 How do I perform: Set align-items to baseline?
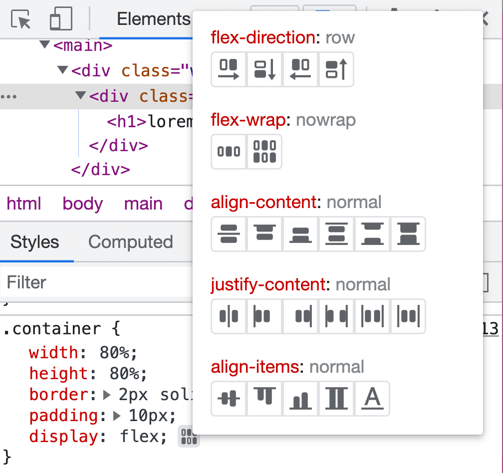click(372, 398)
